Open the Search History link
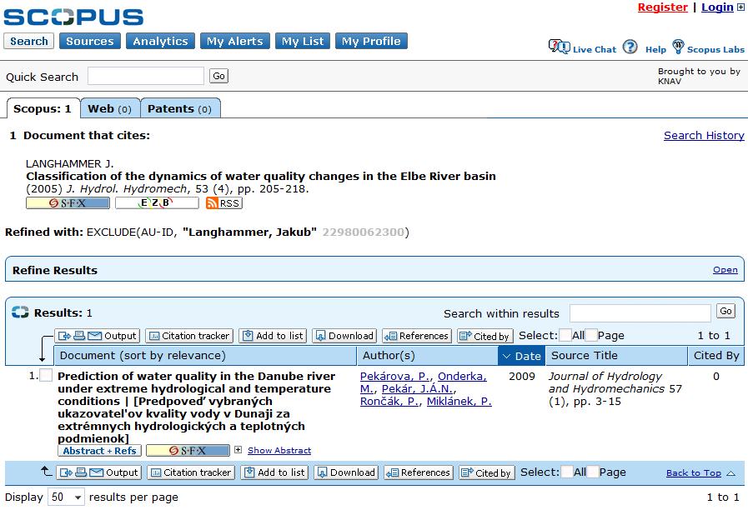The image size is (748, 510). [704, 135]
